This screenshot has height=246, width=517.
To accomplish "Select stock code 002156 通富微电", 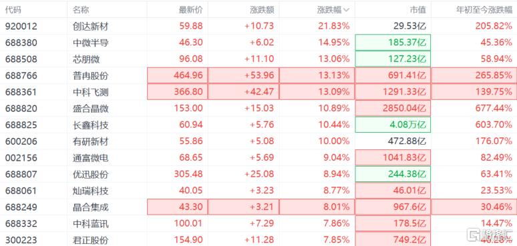I will pos(21,158).
